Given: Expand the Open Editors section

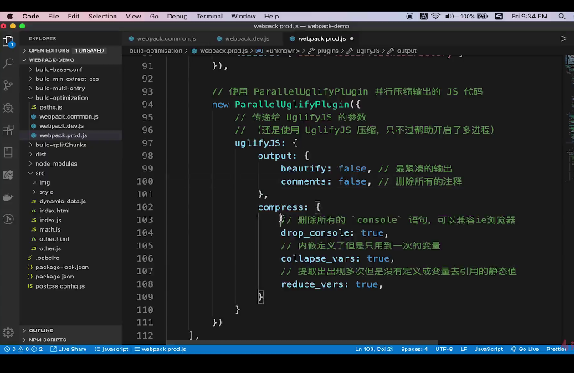Looking at the screenshot, I should pyautogui.click(x=71, y=50).
